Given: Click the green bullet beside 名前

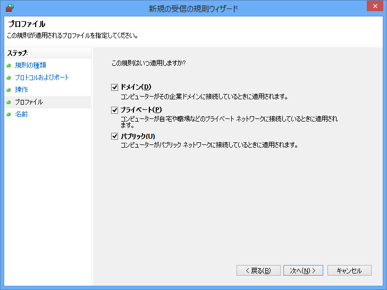Looking at the screenshot, I should (9, 114).
